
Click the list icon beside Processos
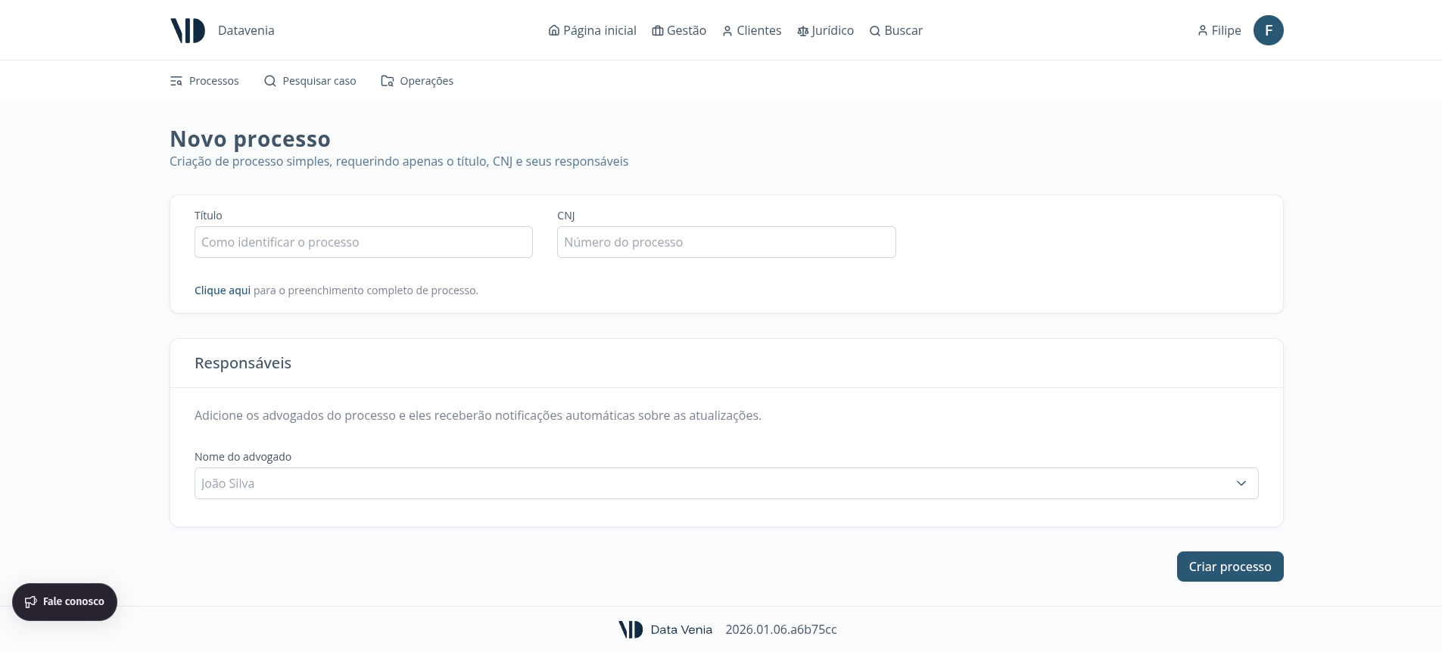click(176, 81)
